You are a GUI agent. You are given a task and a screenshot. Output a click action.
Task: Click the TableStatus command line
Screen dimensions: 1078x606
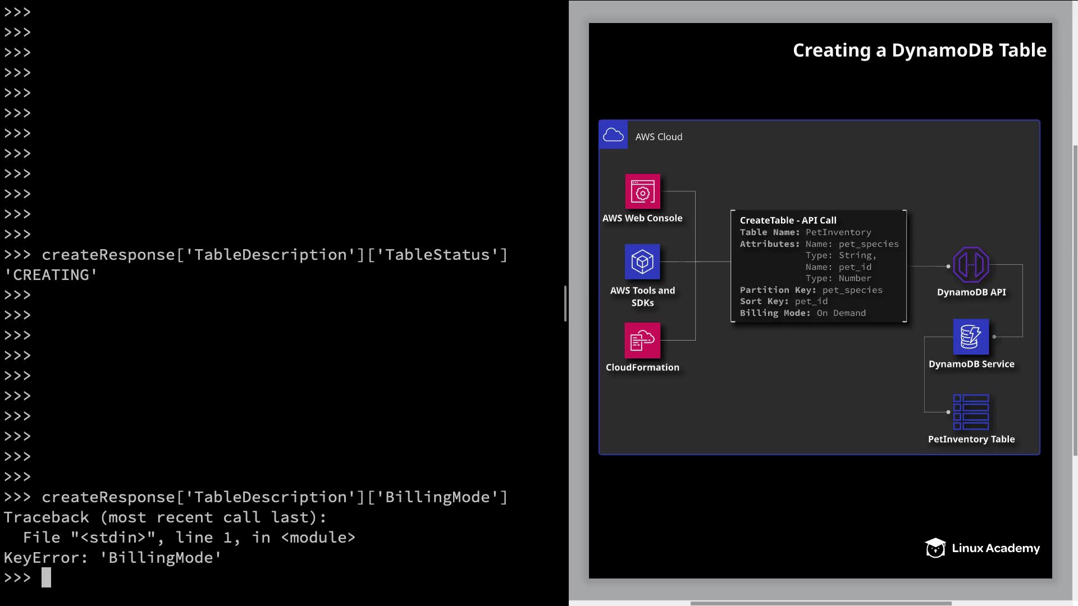point(274,255)
